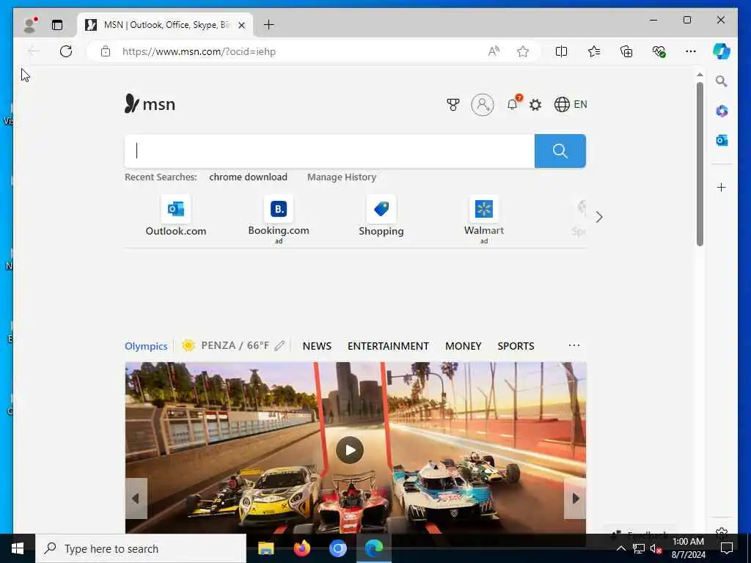Open Outlook sidebar icon
751x563 pixels.
click(x=722, y=140)
